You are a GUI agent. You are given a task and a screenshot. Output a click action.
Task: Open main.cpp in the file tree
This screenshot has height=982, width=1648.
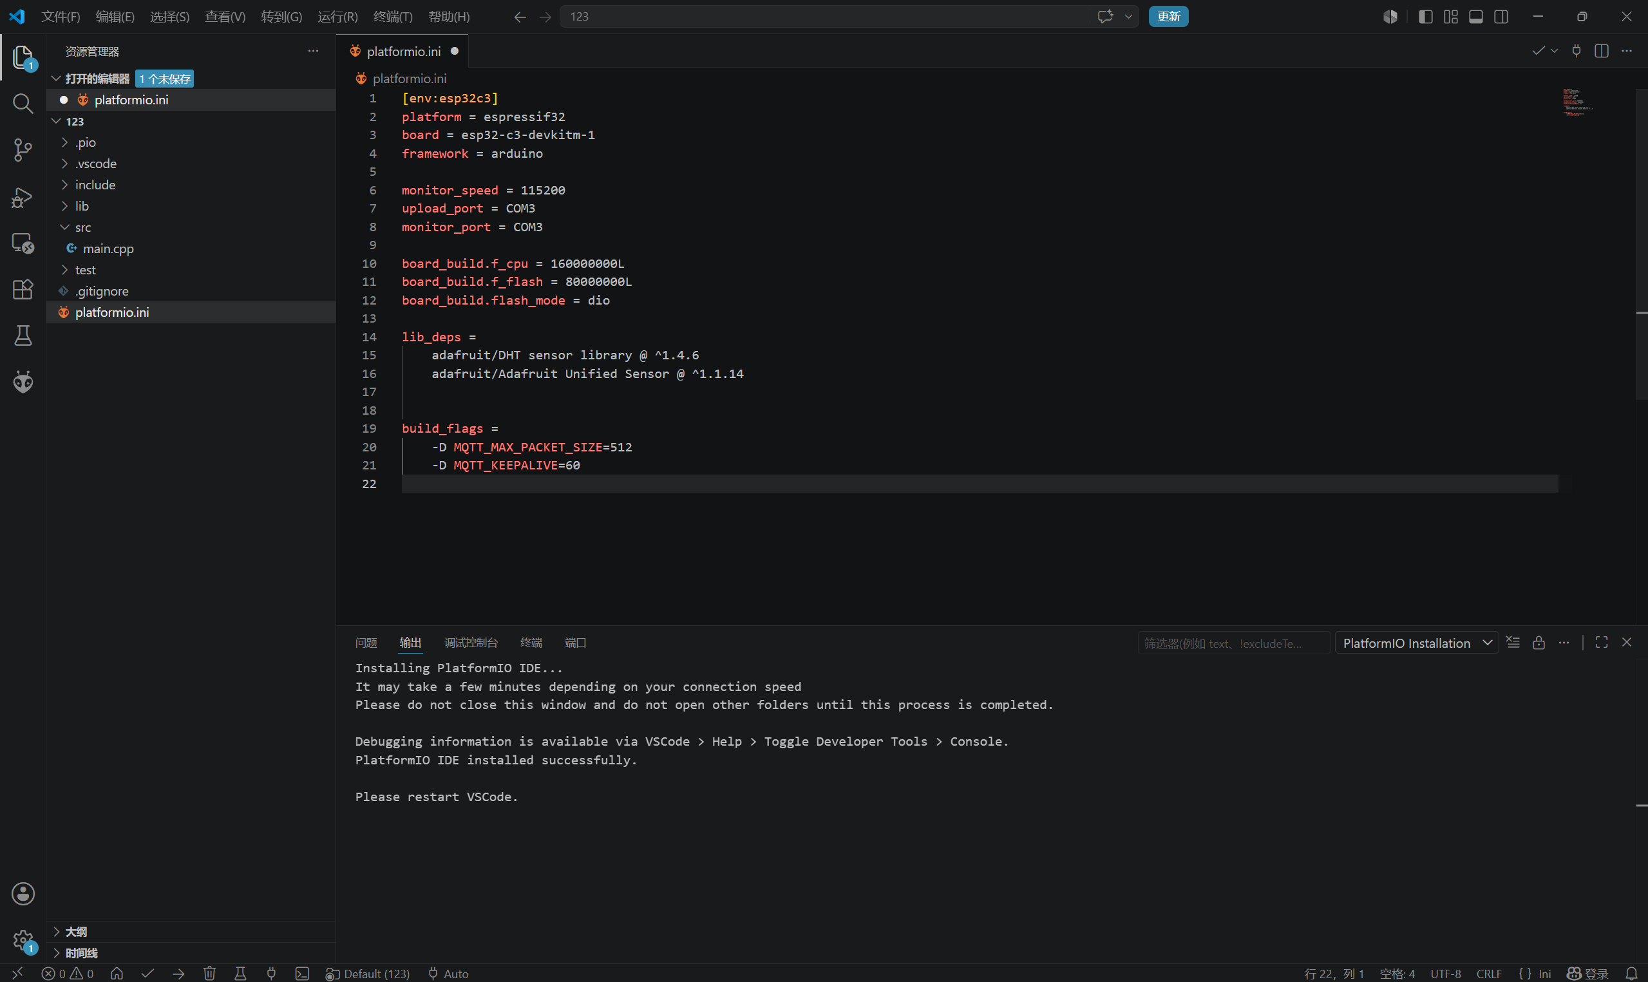coord(108,249)
